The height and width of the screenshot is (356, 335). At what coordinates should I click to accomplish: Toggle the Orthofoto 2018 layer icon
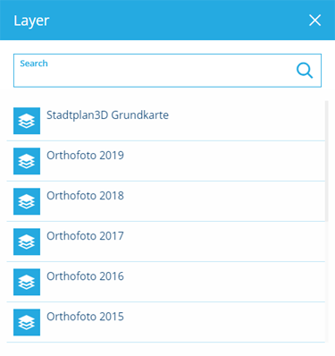point(27,201)
